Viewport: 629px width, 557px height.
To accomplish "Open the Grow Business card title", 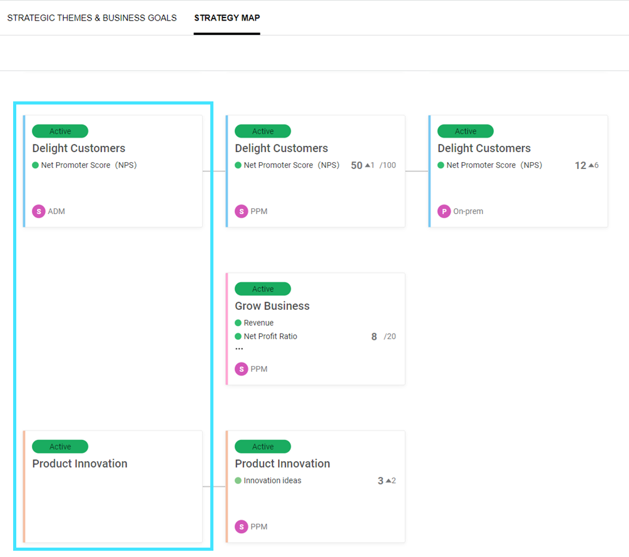I will pos(272,306).
